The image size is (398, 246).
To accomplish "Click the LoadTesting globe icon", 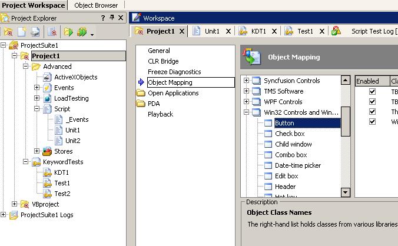I will coord(47,98).
